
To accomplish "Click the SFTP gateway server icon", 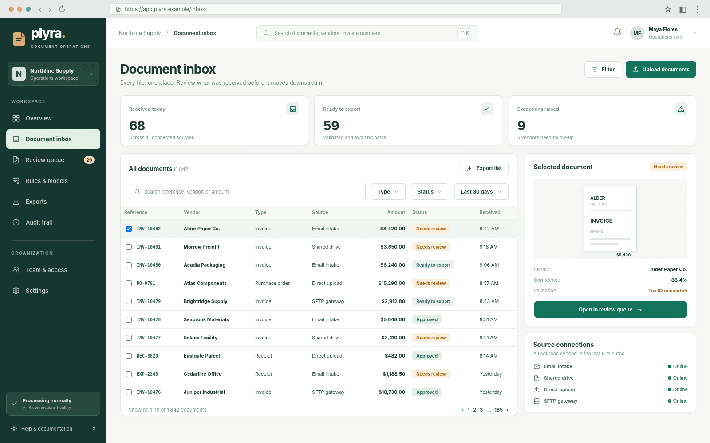I will tap(536, 401).
